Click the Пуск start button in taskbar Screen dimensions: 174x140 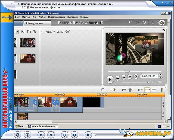(19, 126)
